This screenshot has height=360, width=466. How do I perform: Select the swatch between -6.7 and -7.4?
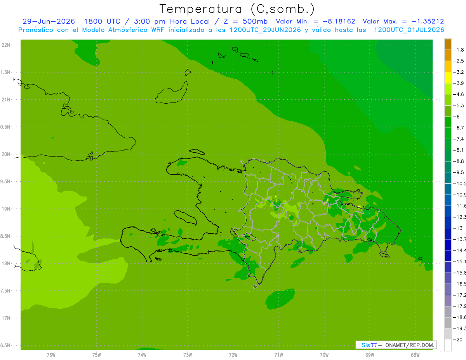point(448,133)
